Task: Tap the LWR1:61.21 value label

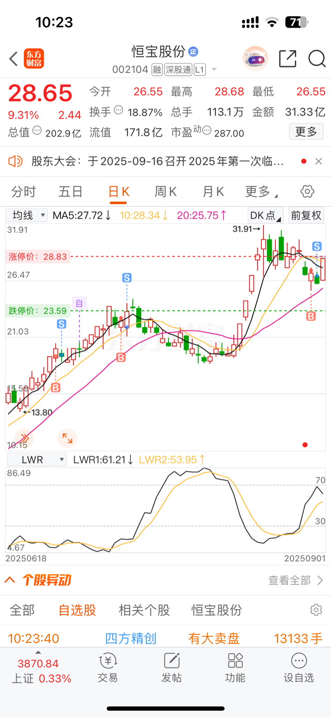Action: coord(103,460)
